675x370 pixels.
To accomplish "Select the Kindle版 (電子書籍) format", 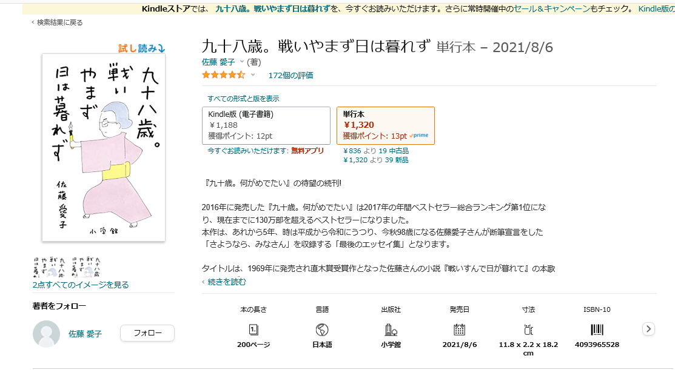I will point(266,125).
